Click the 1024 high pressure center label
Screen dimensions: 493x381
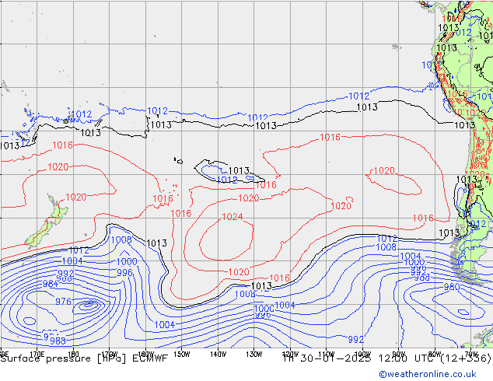pyautogui.click(x=233, y=217)
